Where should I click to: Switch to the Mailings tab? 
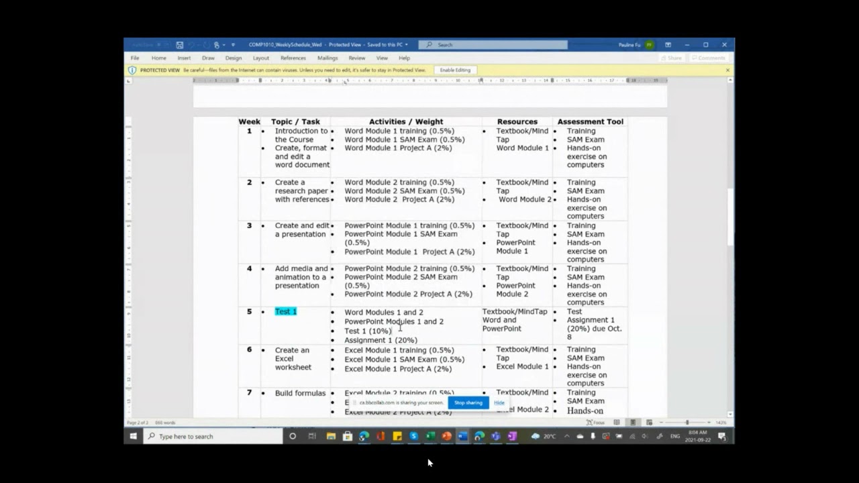327,58
